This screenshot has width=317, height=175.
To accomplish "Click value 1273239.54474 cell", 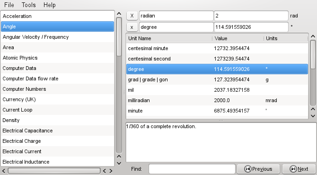I will coord(232,59).
